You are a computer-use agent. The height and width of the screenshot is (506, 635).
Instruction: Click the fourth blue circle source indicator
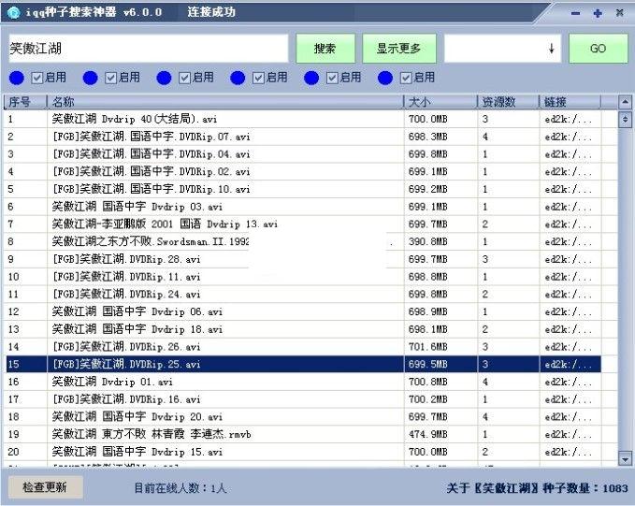click(x=238, y=78)
